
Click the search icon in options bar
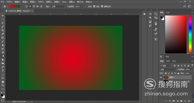(x=184, y=6)
